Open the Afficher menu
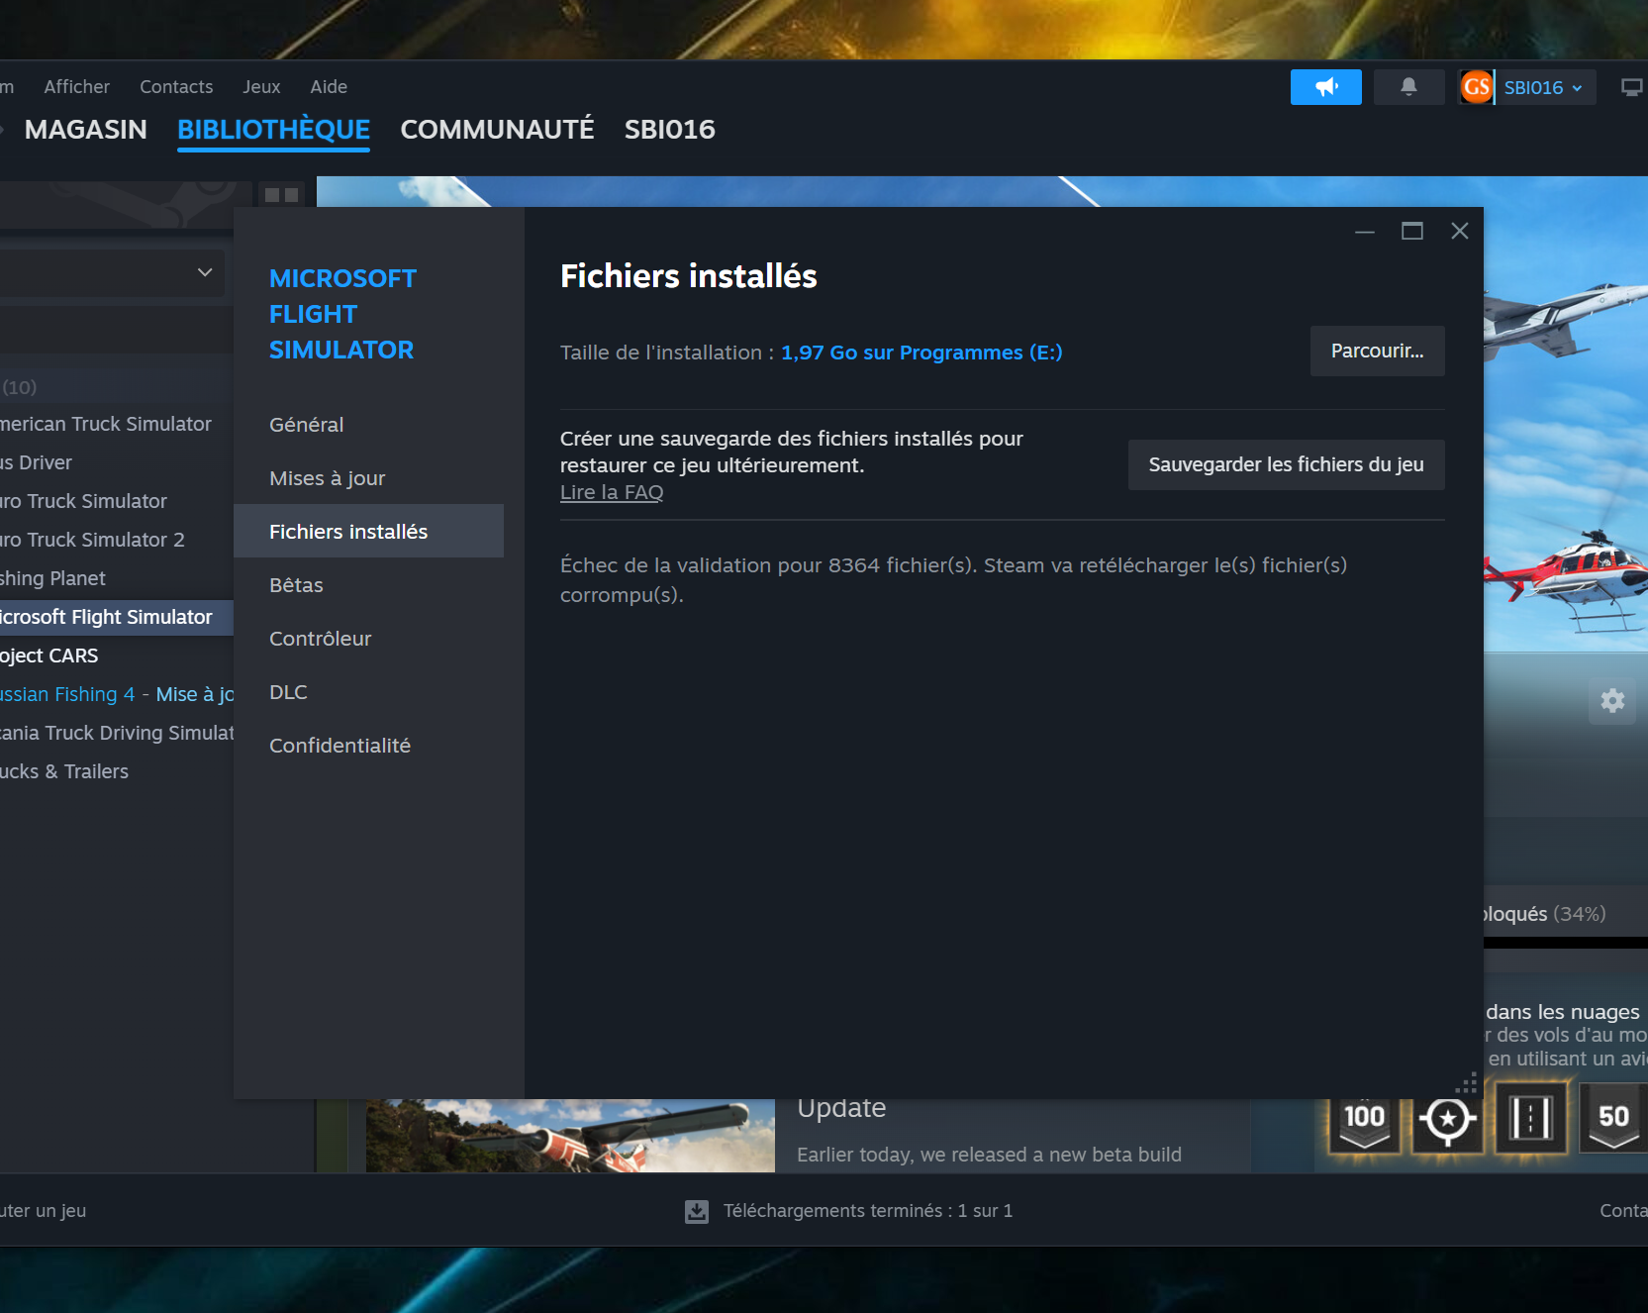 point(76,87)
